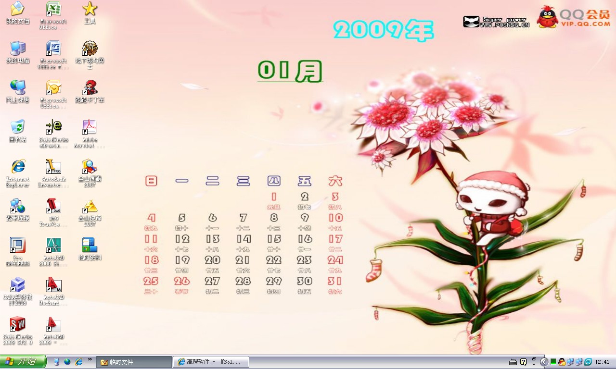616x369 pixels.
Task: Expand the Quick Launch overflow chevron
Action: click(90, 360)
